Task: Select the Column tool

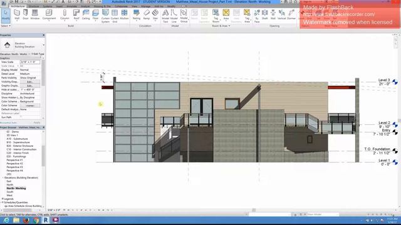Action: [x=65, y=14]
